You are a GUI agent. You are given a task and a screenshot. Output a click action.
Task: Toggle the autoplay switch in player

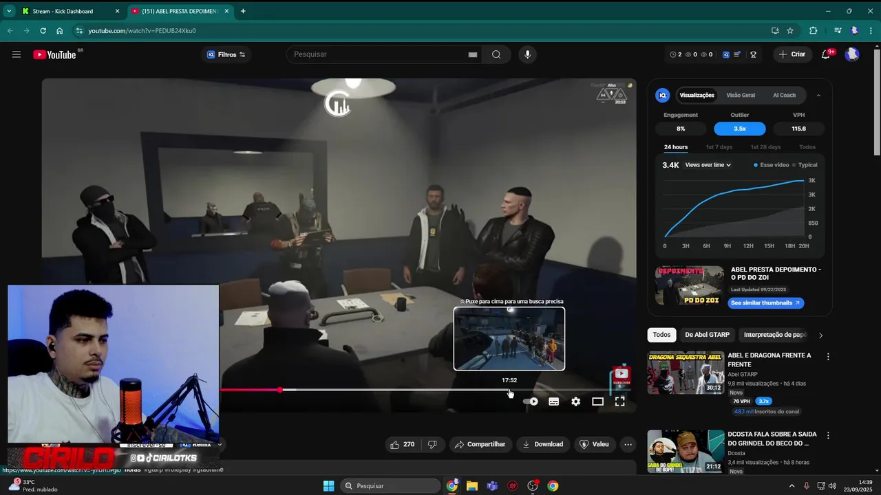click(531, 401)
